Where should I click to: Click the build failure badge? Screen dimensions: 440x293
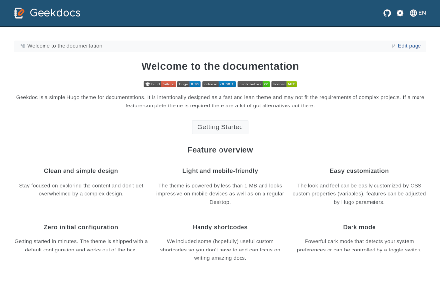pos(159,84)
